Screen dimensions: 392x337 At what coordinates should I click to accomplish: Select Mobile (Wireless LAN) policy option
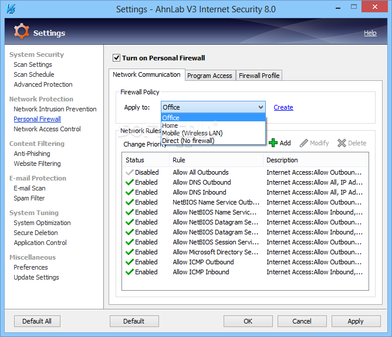coord(192,133)
